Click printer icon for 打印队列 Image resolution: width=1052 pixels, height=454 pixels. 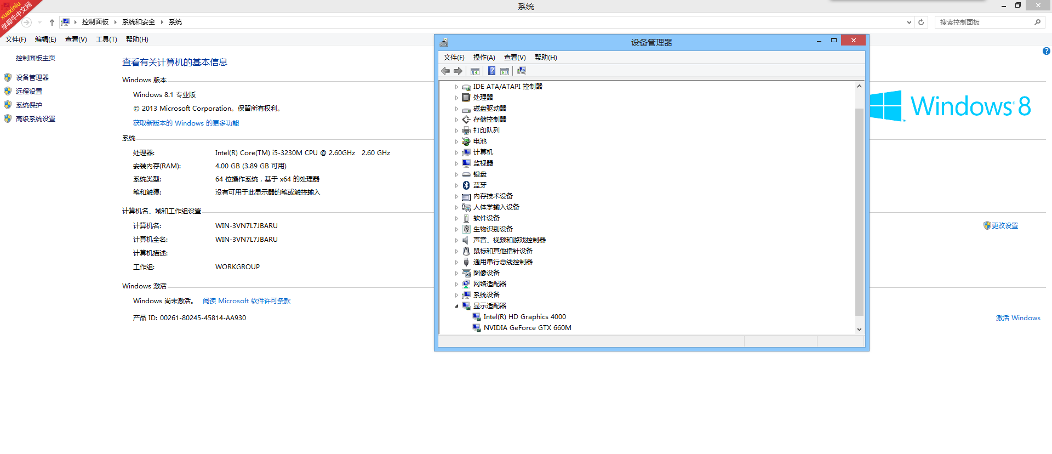tap(466, 130)
